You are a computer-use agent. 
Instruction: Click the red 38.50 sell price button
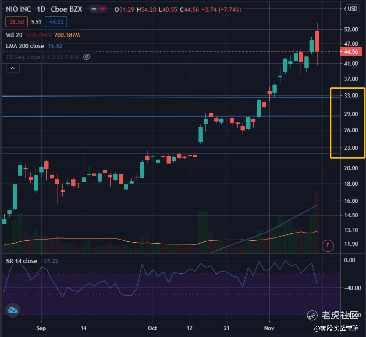tap(17, 22)
